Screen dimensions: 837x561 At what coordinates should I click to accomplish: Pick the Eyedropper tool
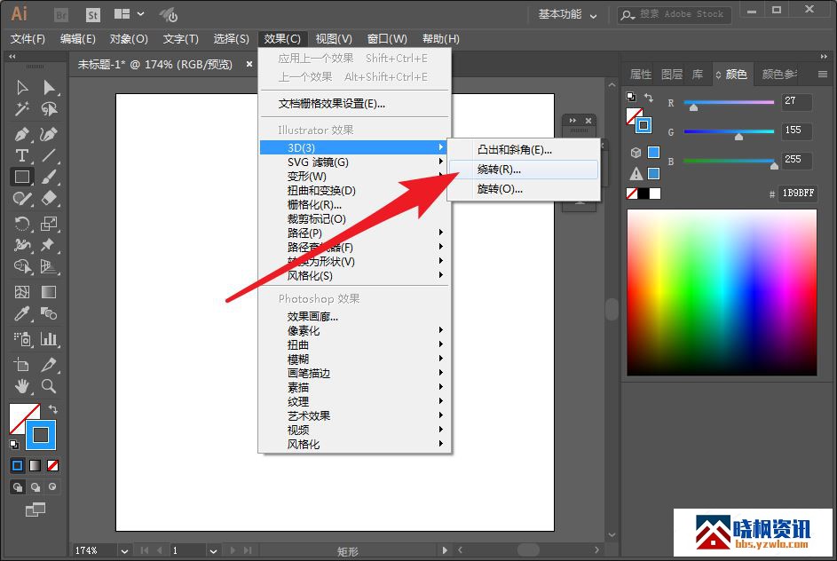pyautogui.click(x=22, y=314)
